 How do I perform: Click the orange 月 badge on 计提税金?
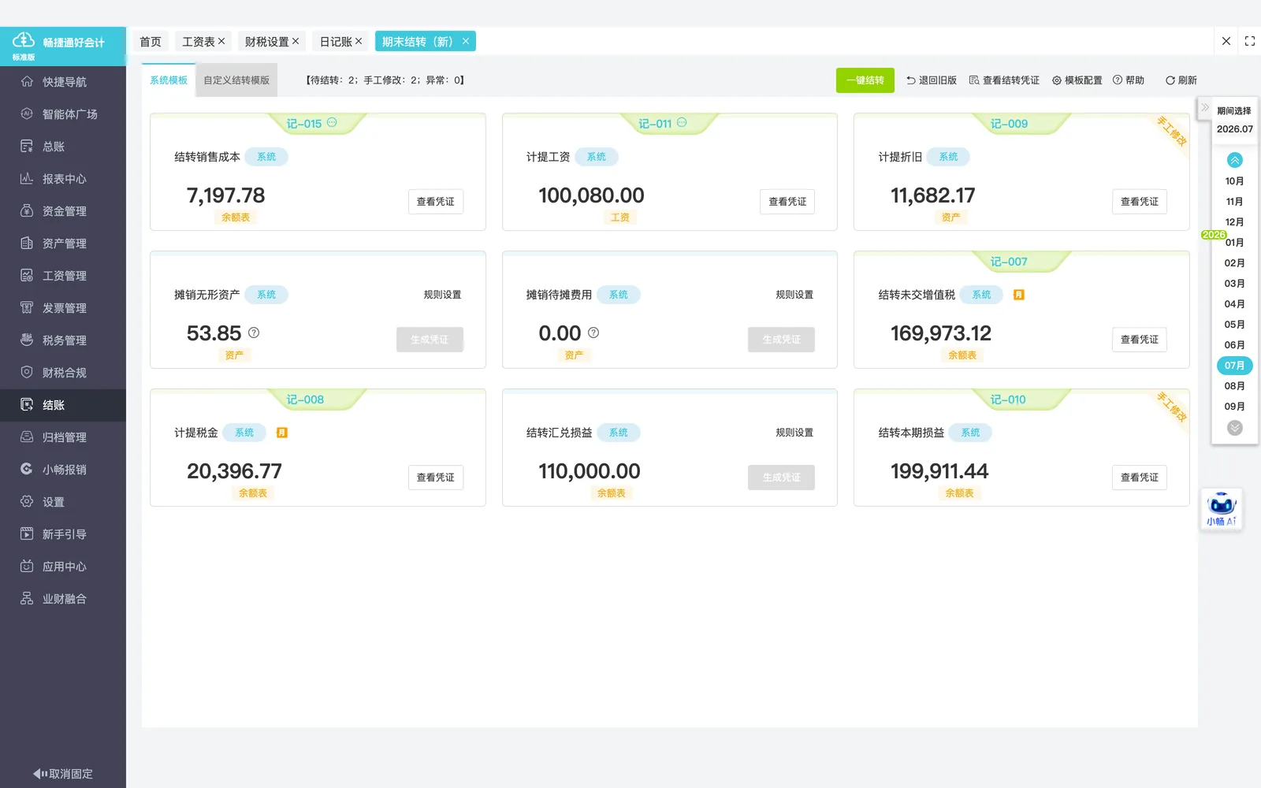click(x=282, y=433)
